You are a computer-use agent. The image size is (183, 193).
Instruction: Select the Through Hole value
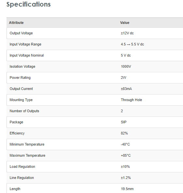131,100
